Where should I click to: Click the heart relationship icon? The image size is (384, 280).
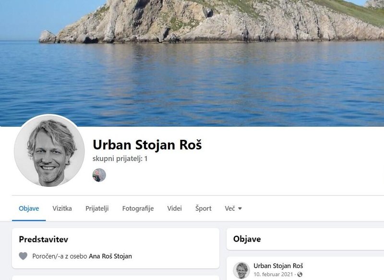pyautogui.click(x=23, y=256)
